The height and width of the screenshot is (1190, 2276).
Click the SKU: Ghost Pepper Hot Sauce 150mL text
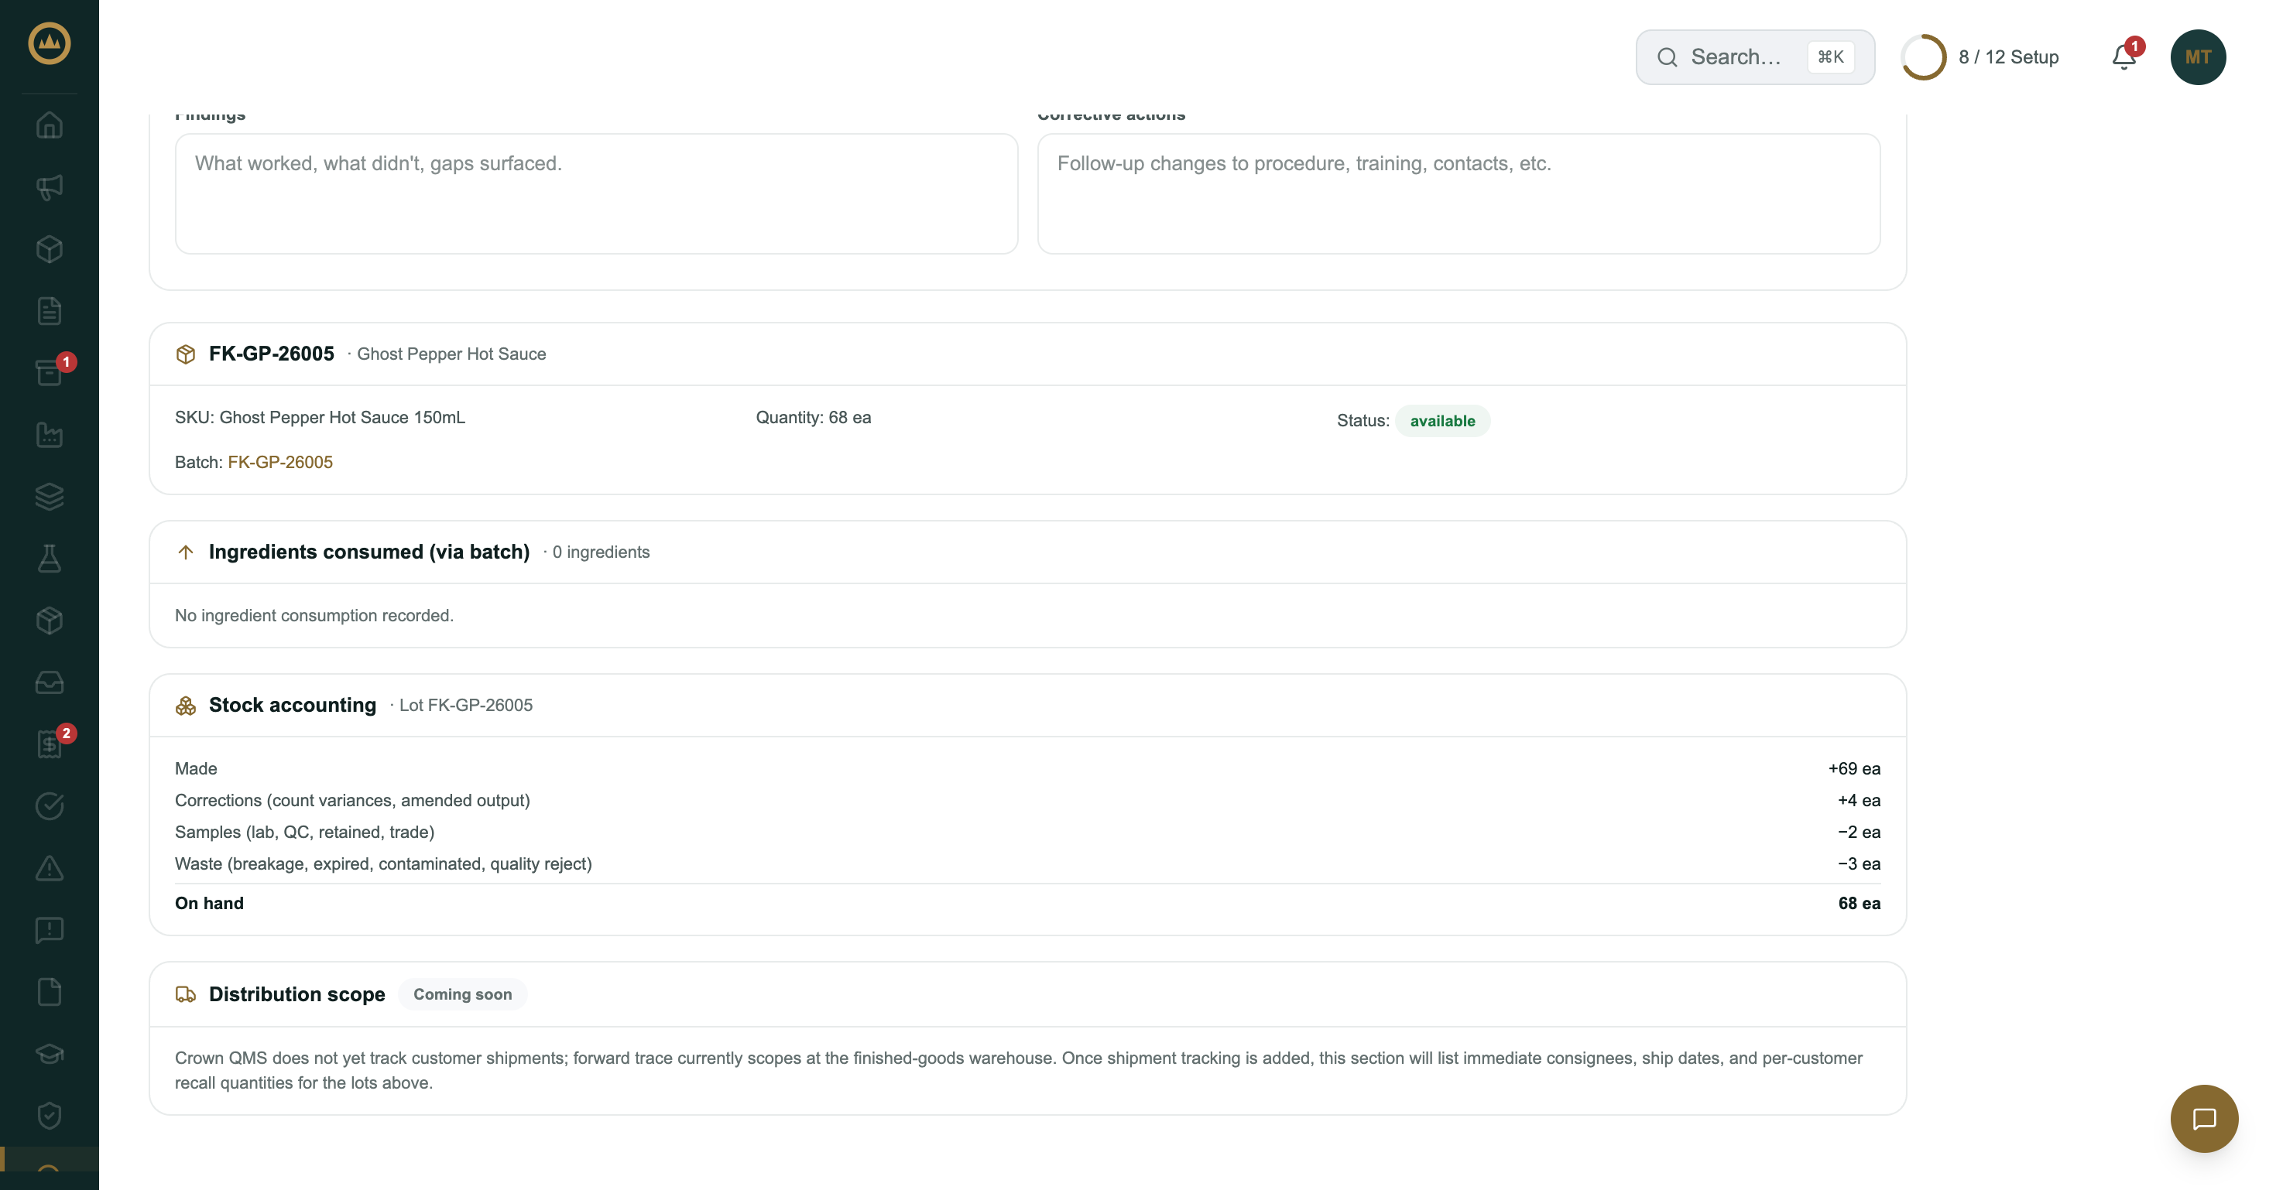[320, 418]
